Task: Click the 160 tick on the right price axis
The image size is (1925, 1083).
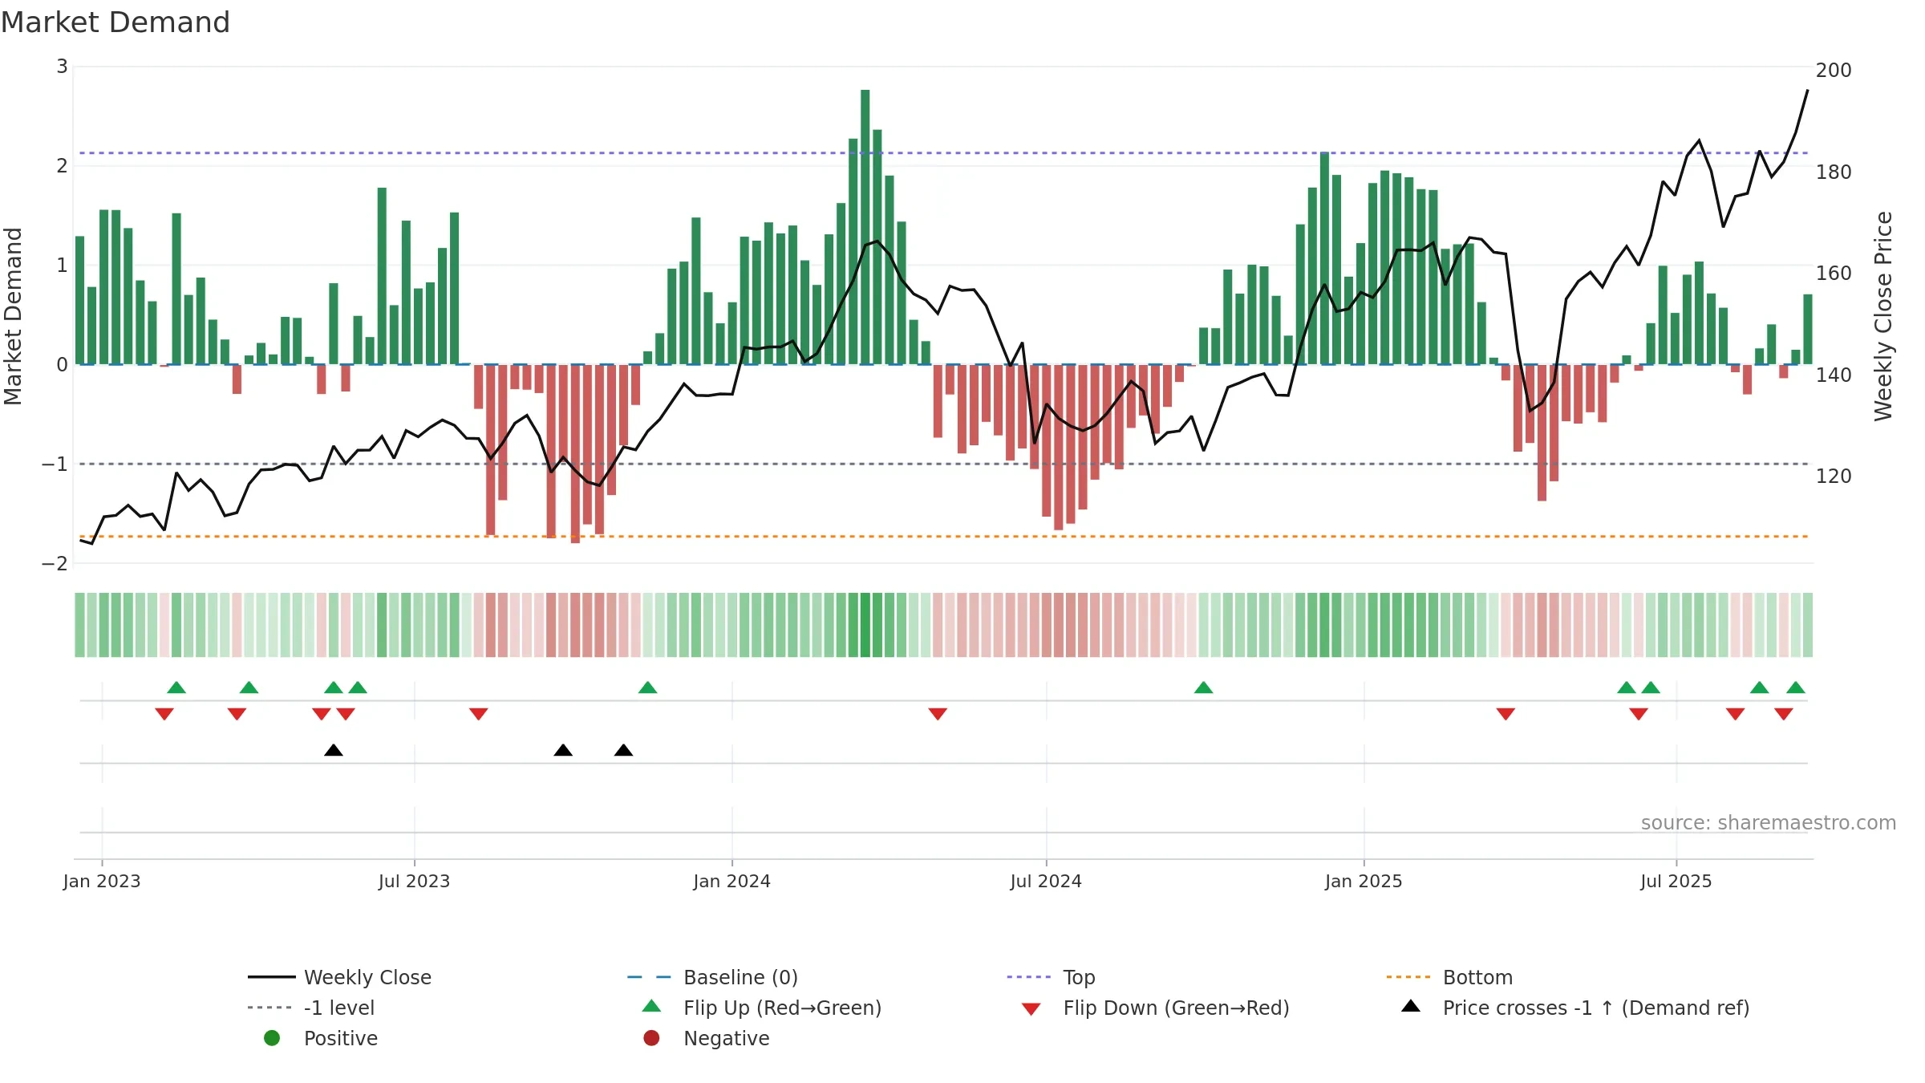Action: 1834,274
